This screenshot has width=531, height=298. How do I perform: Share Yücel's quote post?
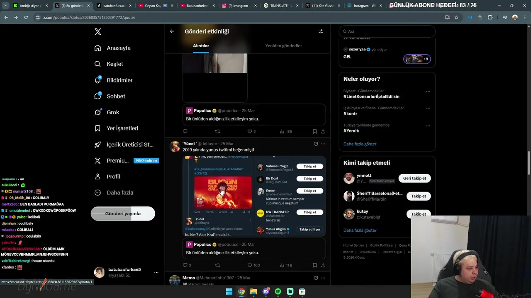tap(323, 265)
